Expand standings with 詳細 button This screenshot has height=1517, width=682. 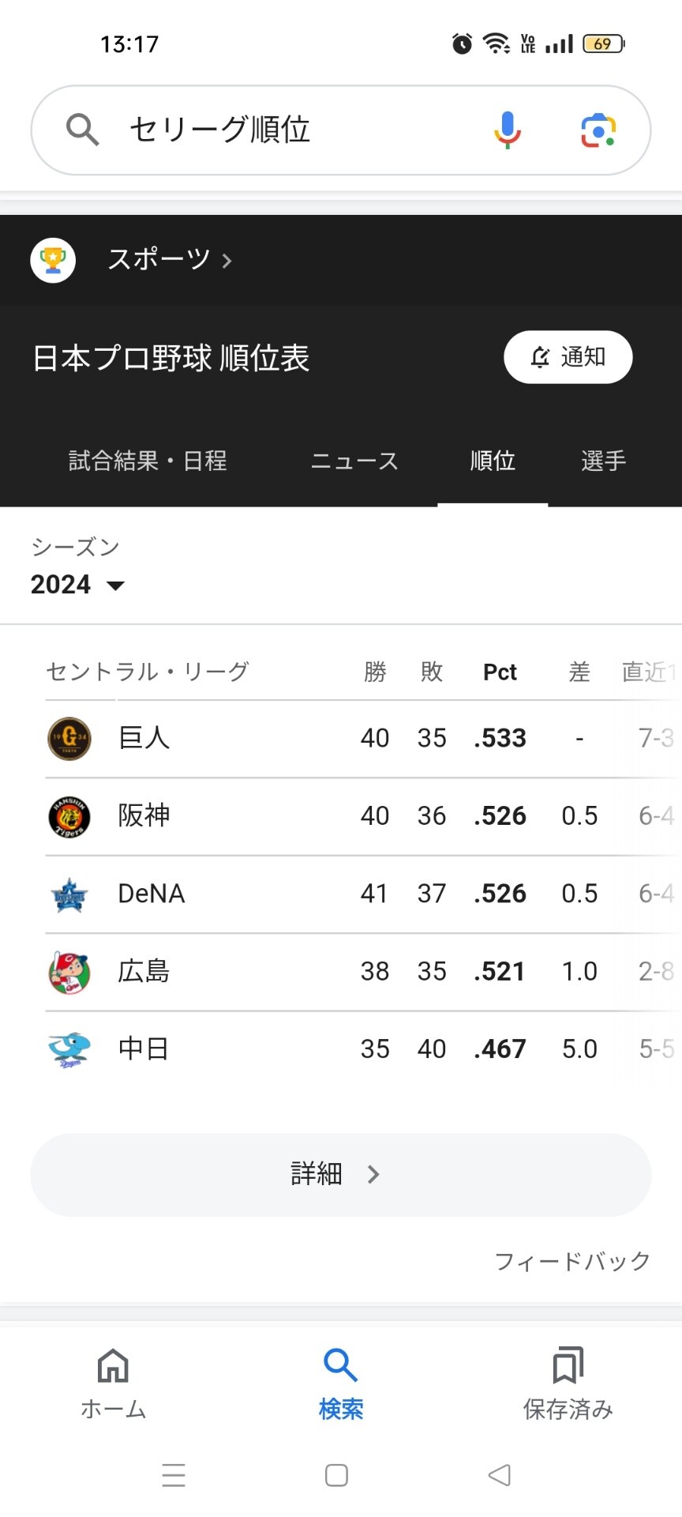coord(341,1175)
